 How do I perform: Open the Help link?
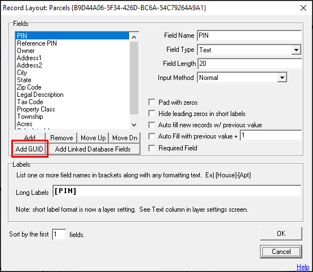(x=303, y=267)
